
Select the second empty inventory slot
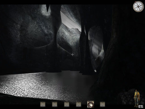(55, 104)
